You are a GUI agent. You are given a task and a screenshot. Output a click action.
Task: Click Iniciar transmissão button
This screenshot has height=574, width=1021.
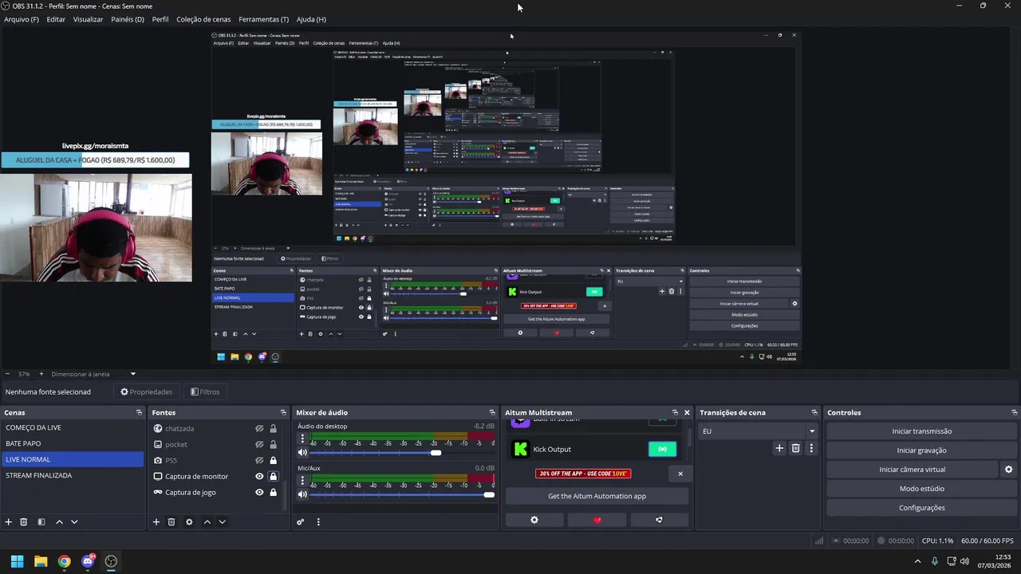(921, 431)
